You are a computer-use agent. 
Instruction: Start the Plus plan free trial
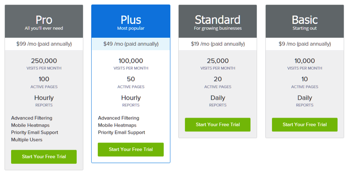point(131,150)
